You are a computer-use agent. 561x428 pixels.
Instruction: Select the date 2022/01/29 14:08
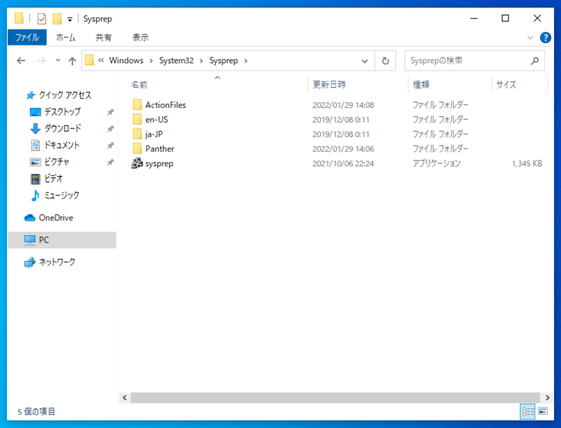coord(343,105)
